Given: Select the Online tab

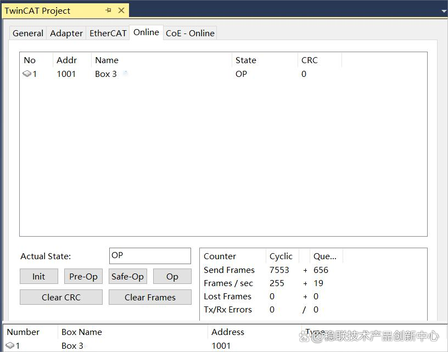Looking at the screenshot, I should tap(146, 32).
